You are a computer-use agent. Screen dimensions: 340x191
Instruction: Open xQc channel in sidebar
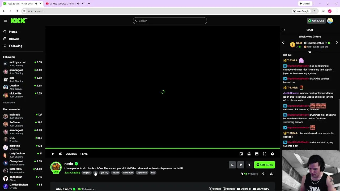click(x=23, y=79)
